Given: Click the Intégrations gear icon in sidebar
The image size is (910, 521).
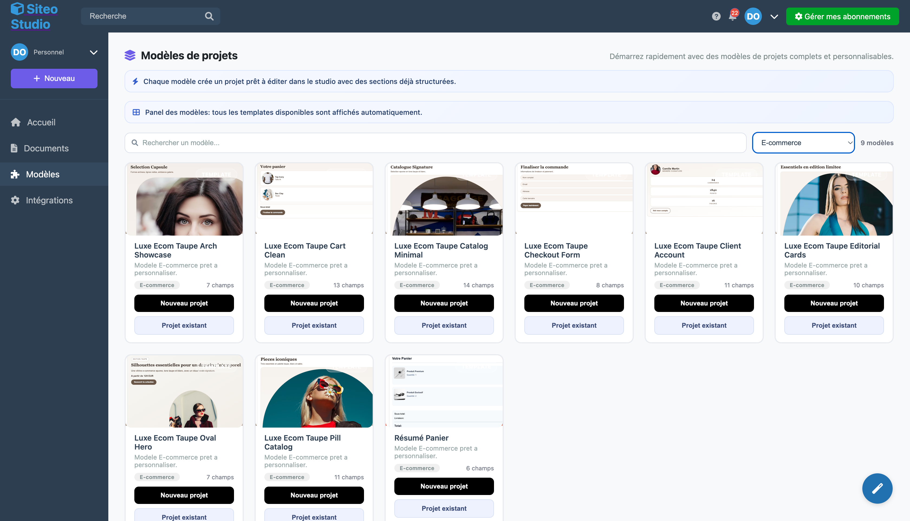Looking at the screenshot, I should click(15, 200).
